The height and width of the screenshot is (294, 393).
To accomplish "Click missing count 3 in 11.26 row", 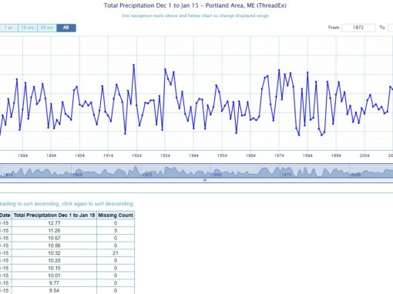I will point(116,231).
